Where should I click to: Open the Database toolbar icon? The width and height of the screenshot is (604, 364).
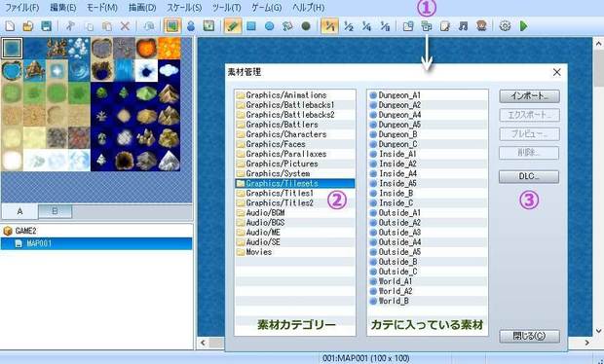tap(408, 26)
